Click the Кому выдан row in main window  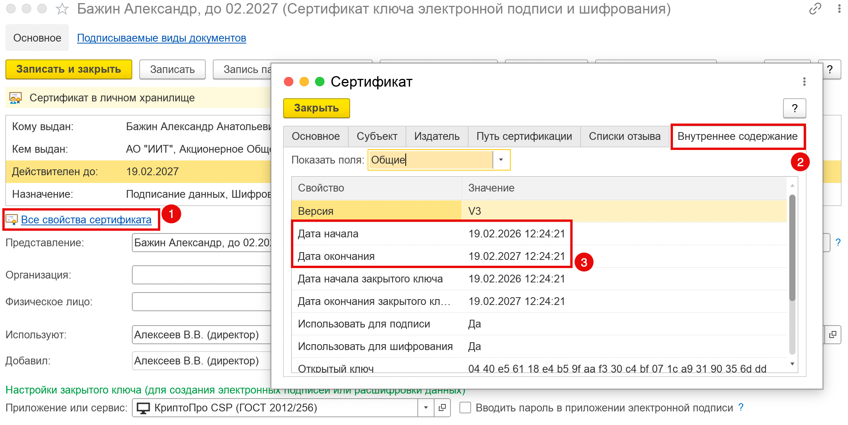(138, 126)
